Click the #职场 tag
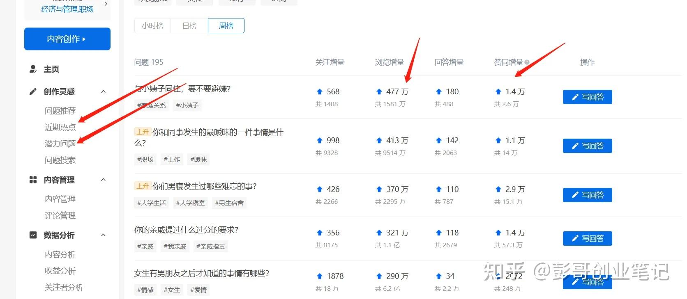The height and width of the screenshot is (299, 687). tap(145, 160)
